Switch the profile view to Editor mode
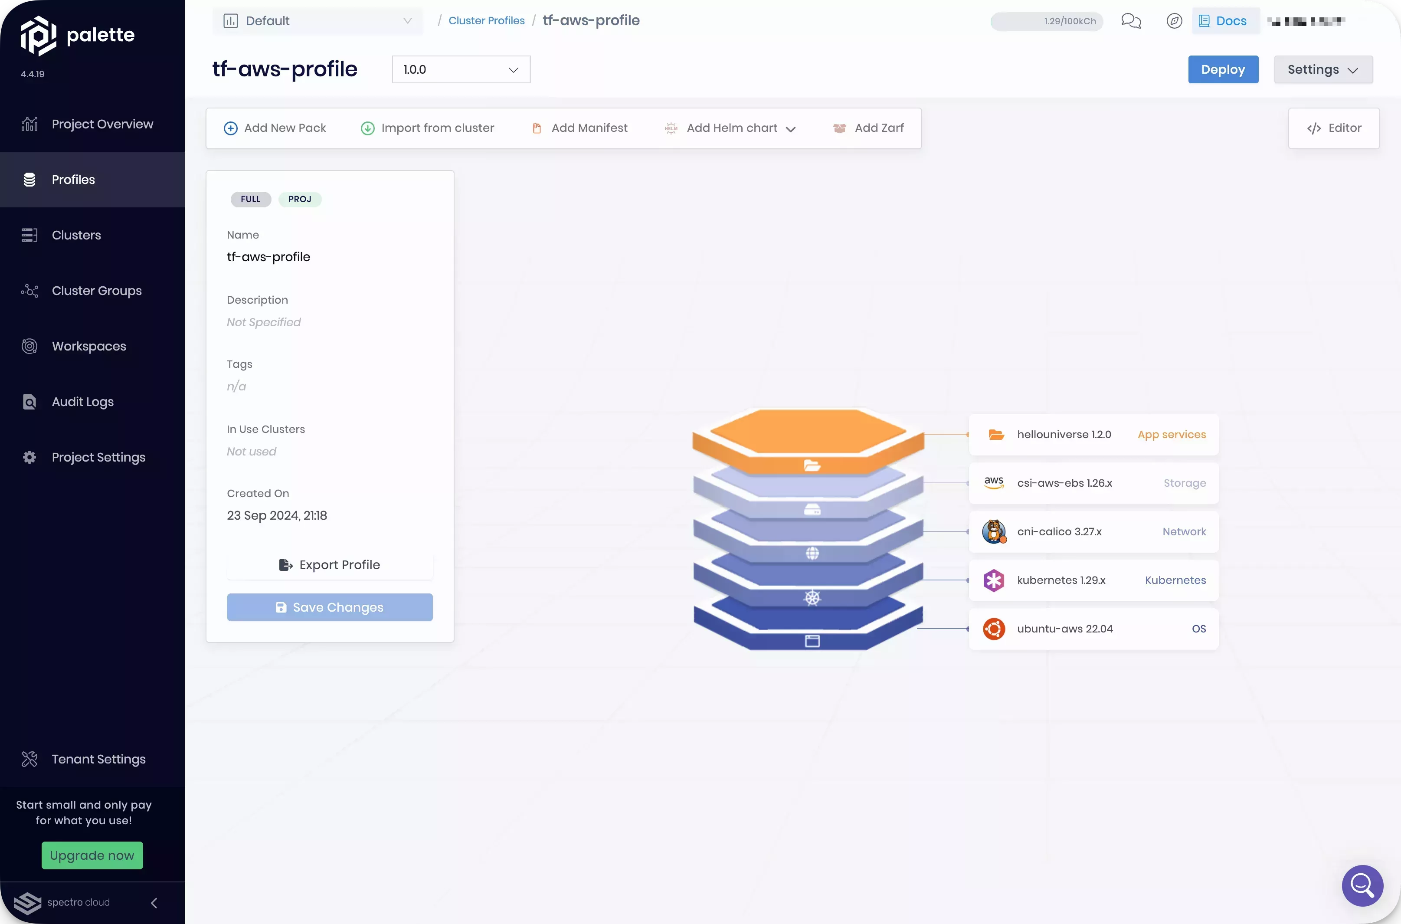The image size is (1401, 924). pyautogui.click(x=1334, y=128)
